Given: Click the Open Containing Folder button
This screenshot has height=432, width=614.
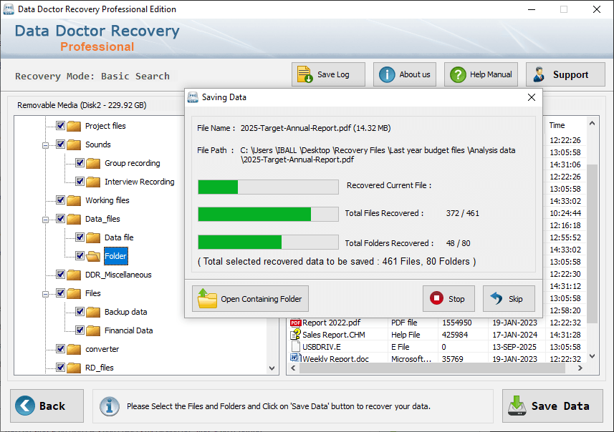Looking at the screenshot, I should pos(250,299).
